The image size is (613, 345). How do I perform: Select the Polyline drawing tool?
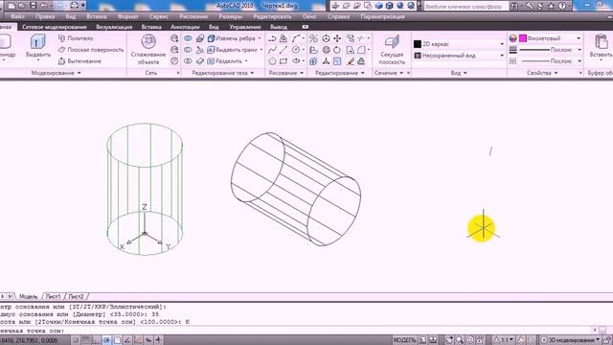pos(272,38)
